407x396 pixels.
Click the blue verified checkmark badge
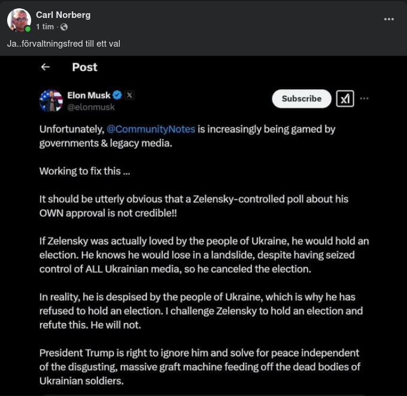[x=118, y=95]
